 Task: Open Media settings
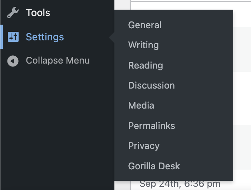pyautogui.click(x=141, y=106)
